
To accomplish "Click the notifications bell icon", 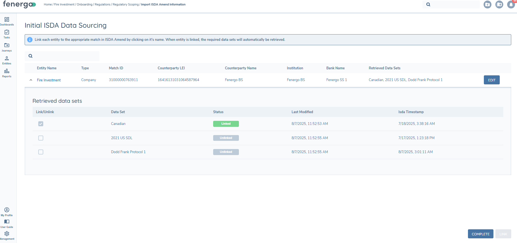I will pyautogui.click(x=511, y=5).
